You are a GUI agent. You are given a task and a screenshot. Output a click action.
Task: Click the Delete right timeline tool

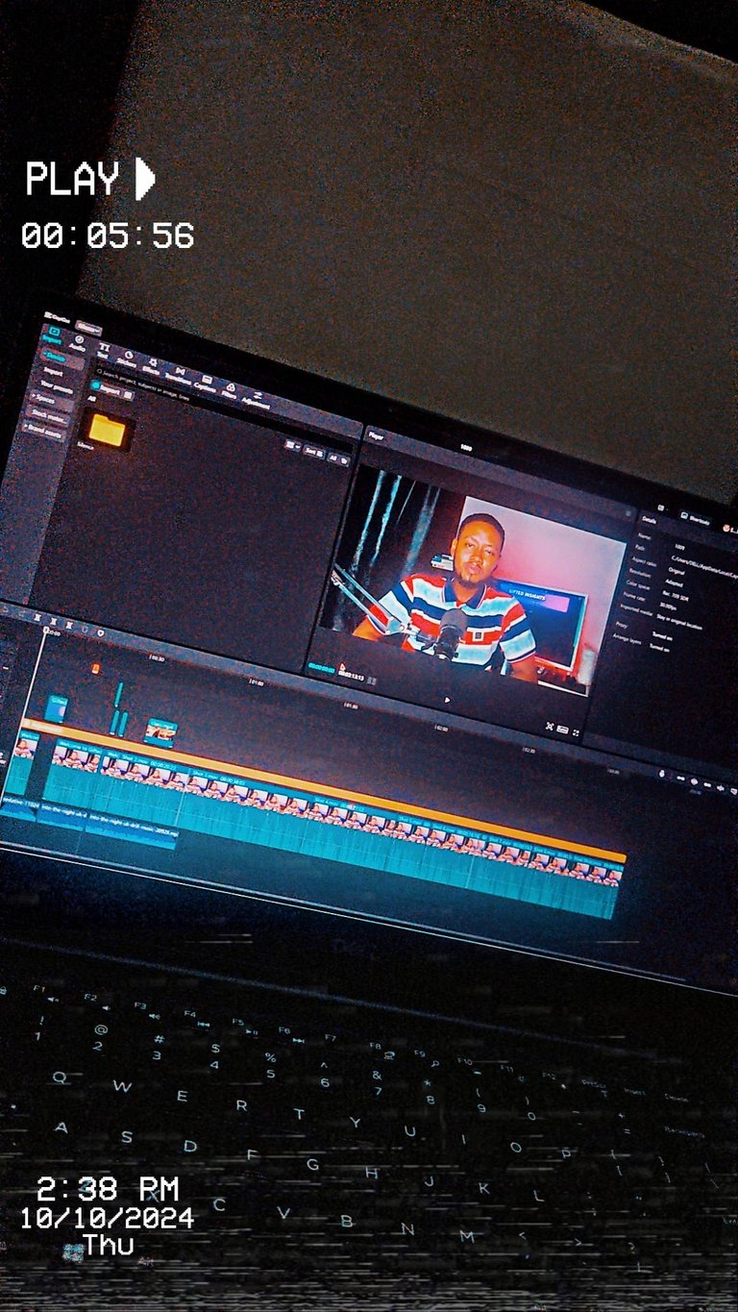coord(69,625)
